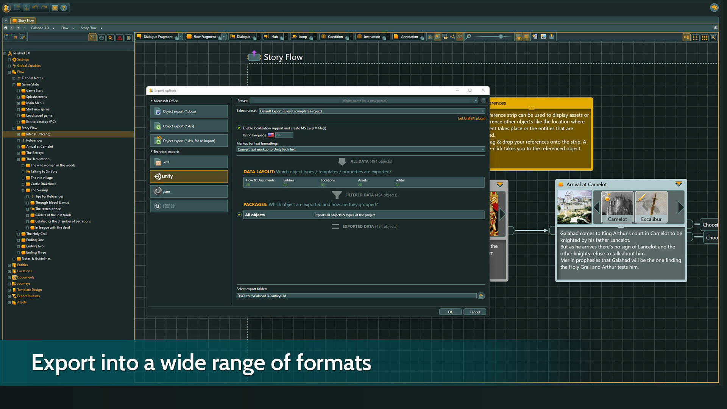Choose Object export (*.docx) format
The image size is (727, 409).
coord(189,111)
